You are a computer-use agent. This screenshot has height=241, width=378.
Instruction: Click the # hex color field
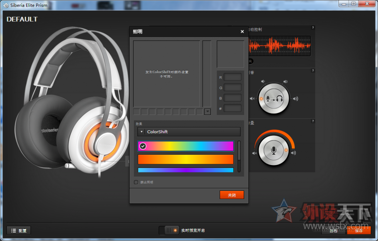(x=233, y=108)
